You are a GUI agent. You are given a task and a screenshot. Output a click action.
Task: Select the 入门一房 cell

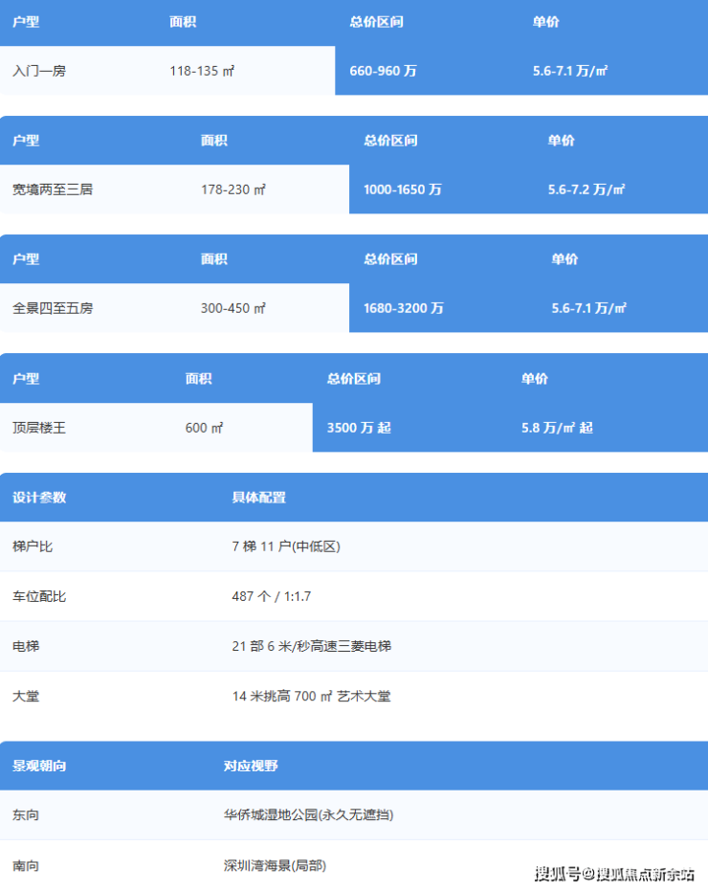click(39, 71)
